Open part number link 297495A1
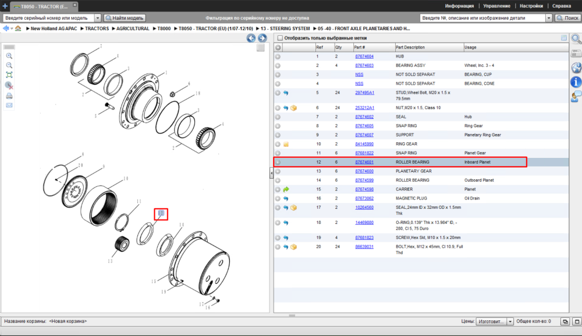The height and width of the screenshot is (336, 582). tap(364, 93)
